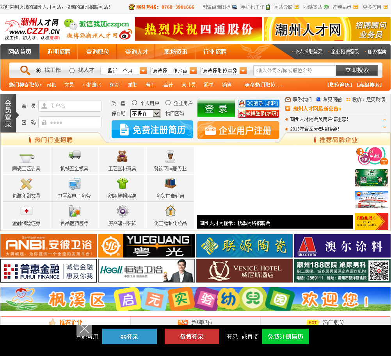
Task: Expand the 连锁站点 dropdown
Action: pyautogui.click(x=356, y=7)
